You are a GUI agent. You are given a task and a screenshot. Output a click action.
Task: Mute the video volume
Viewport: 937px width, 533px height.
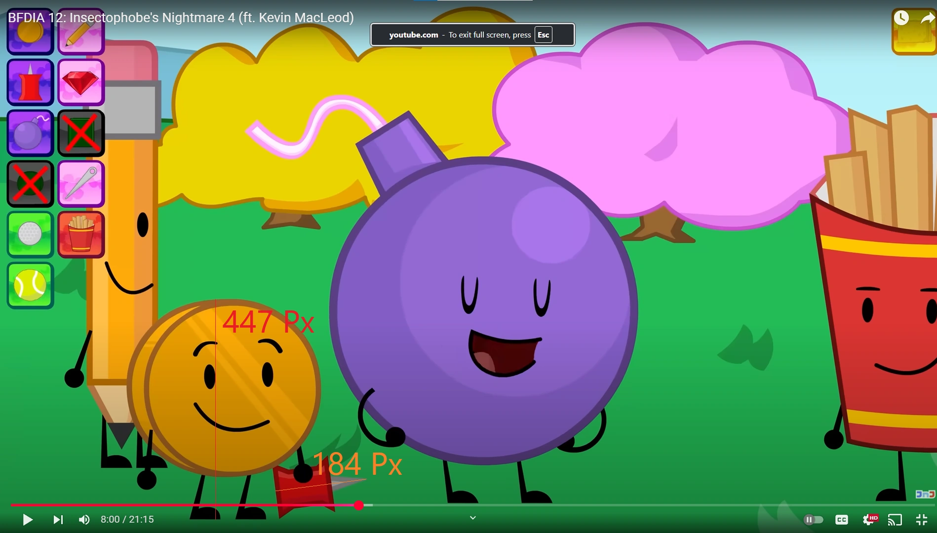coord(84,520)
